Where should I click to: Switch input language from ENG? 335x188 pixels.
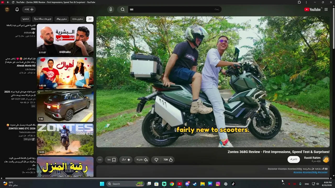coord(307,184)
